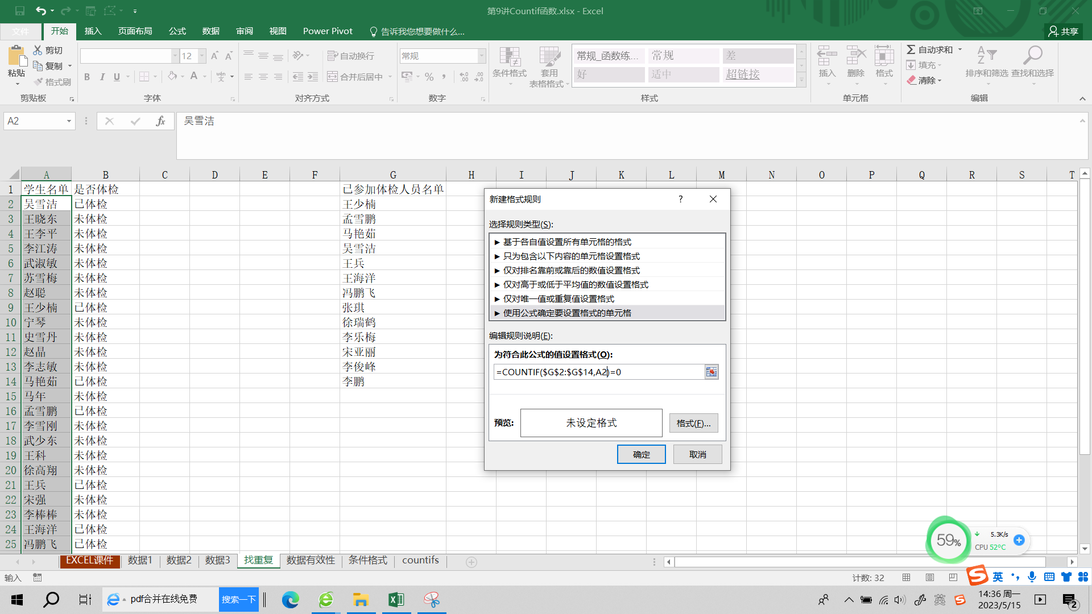Switch to the countifs sheet tab
Image resolution: width=1092 pixels, height=614 pixels.
(x=420, y=560)
